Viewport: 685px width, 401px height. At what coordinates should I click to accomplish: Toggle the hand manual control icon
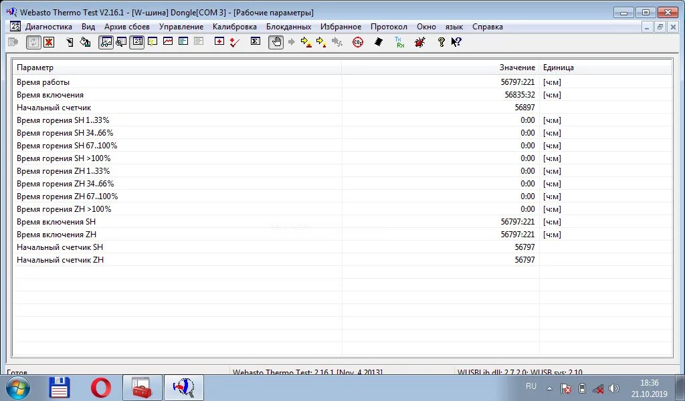[x=276, y=42]
